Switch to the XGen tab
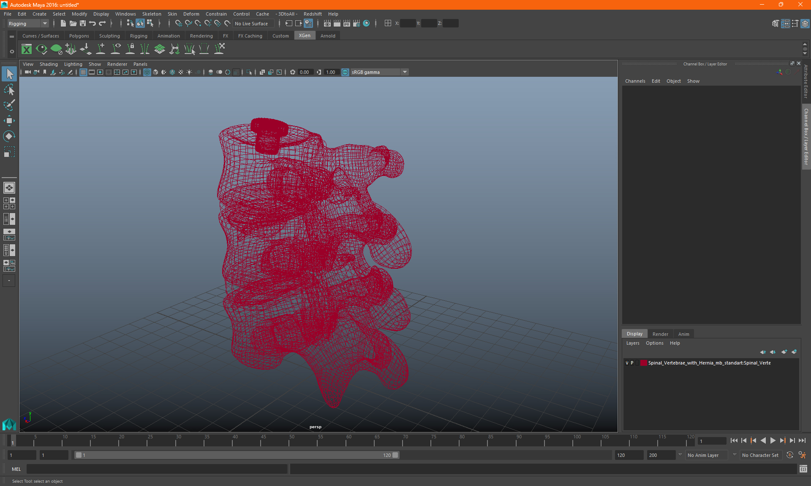This screenshot has width=811, height=486. click(x=304, y=36)
